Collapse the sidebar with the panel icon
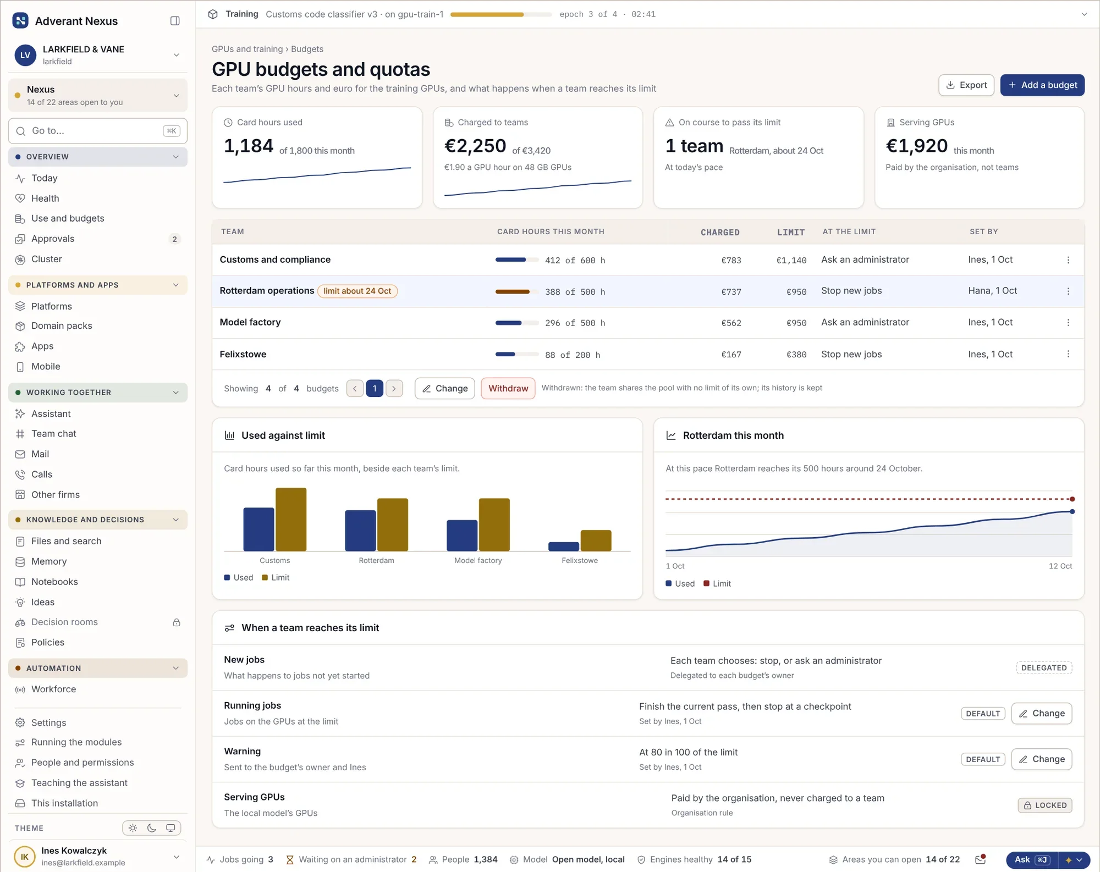1100x872 pixels. [x=175, y=21]
